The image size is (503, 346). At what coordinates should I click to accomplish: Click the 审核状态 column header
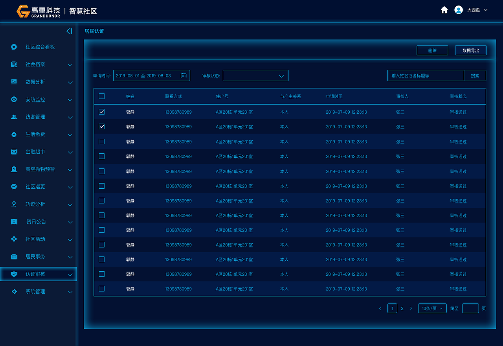click(x=458, y=96)
